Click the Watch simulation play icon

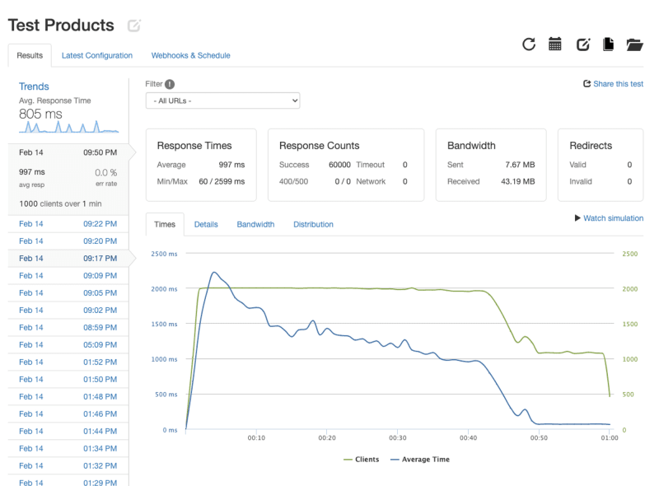tap(577, 218)
